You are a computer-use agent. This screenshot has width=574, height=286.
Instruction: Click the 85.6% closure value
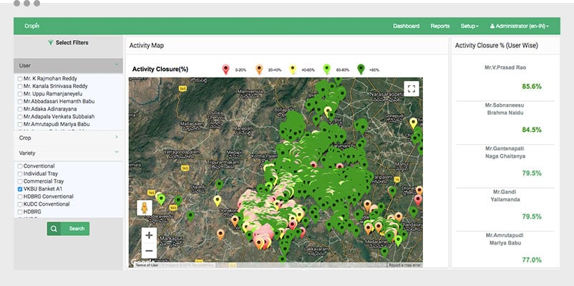(x=532, y=87)
